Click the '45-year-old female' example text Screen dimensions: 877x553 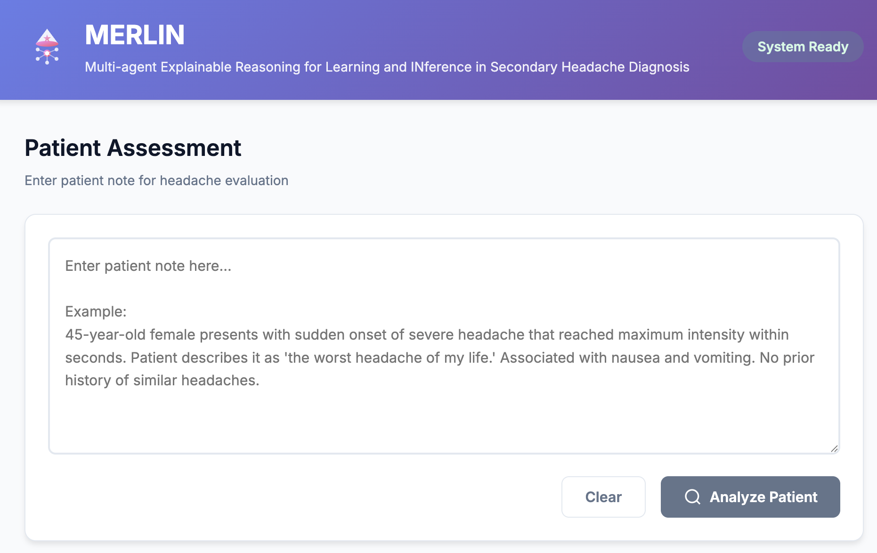coord(130,334)
